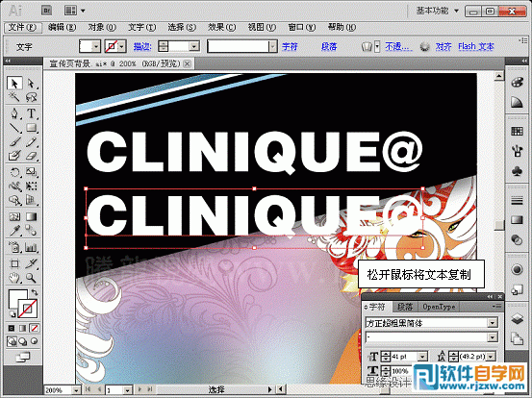Screen dimensions: 532x398
Task: Set paint mode to Gradient
Action: click(x=22, y=328)
